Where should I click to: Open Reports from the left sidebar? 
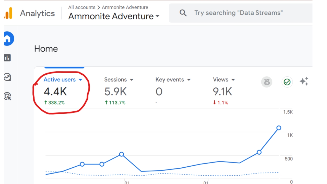click(x=7, y=58)
